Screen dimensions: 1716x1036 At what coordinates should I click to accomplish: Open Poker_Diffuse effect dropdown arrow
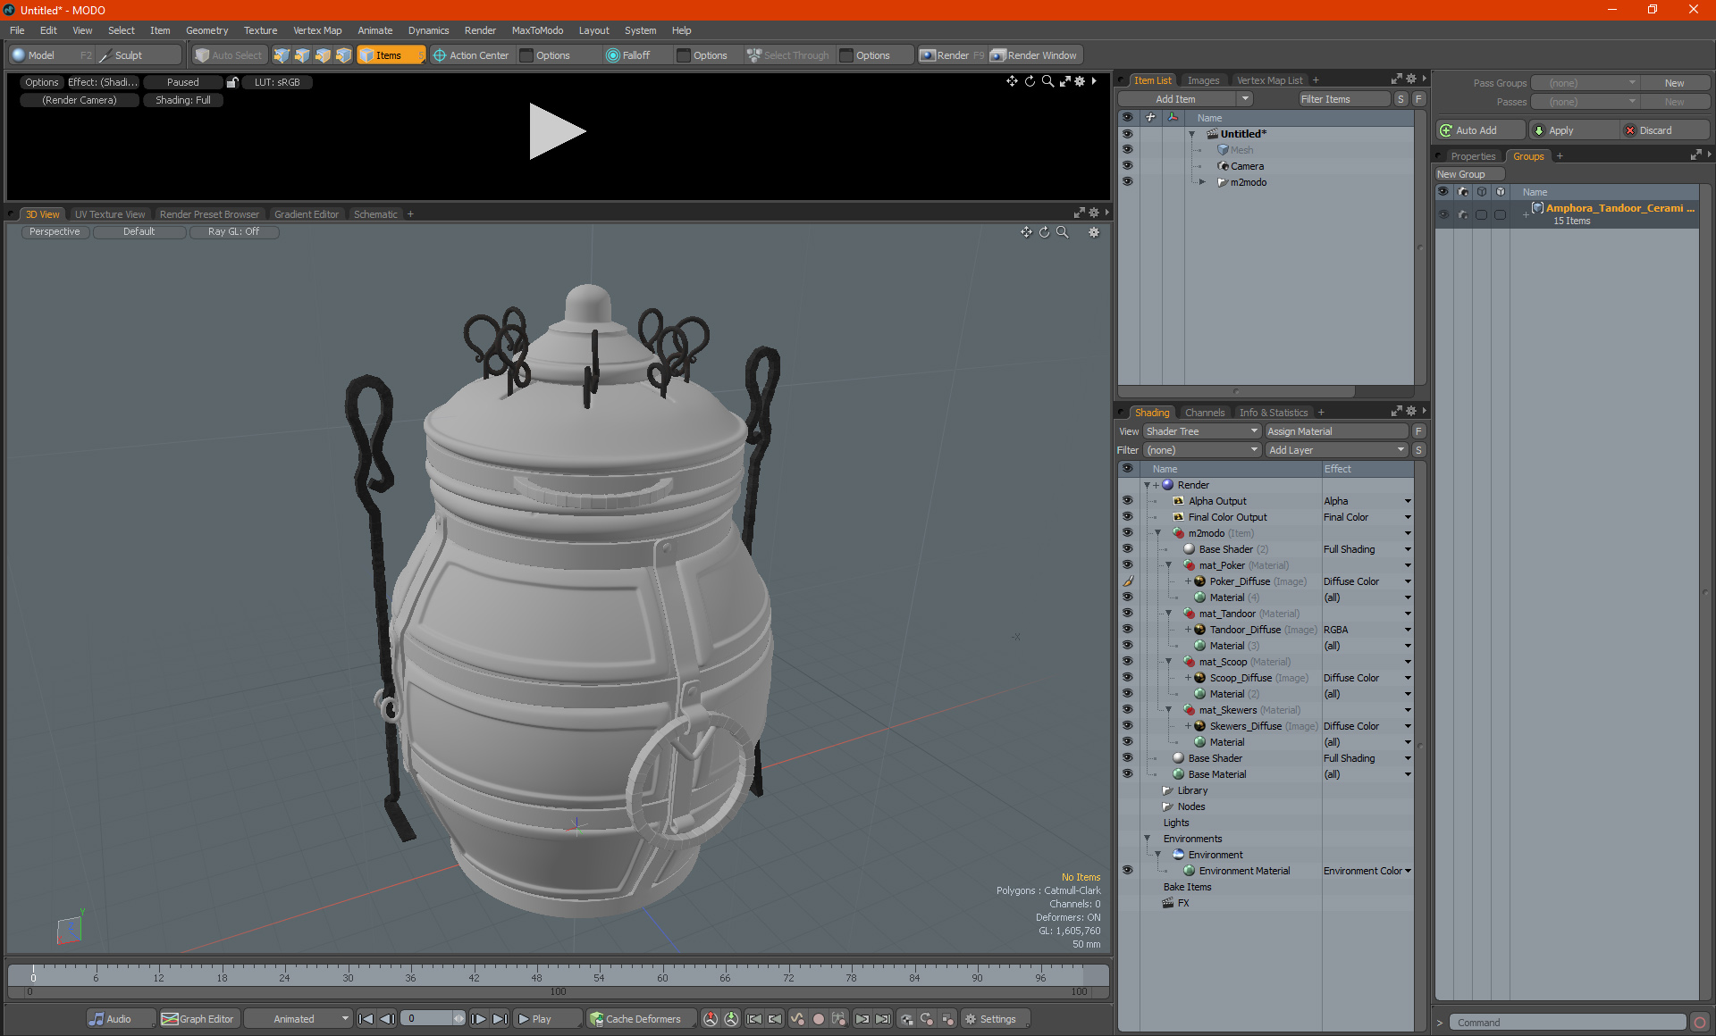(1408, 581)
